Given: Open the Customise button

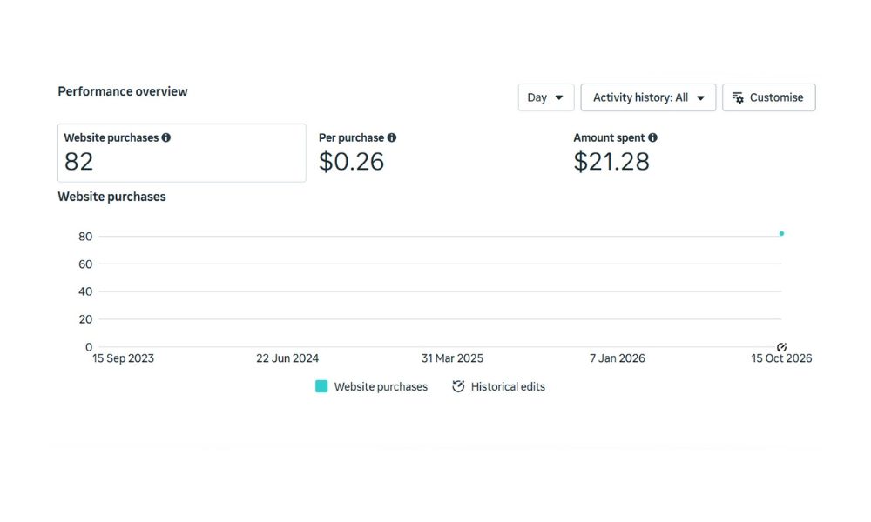Looking at the screenshot, I should tap(769, 97).
